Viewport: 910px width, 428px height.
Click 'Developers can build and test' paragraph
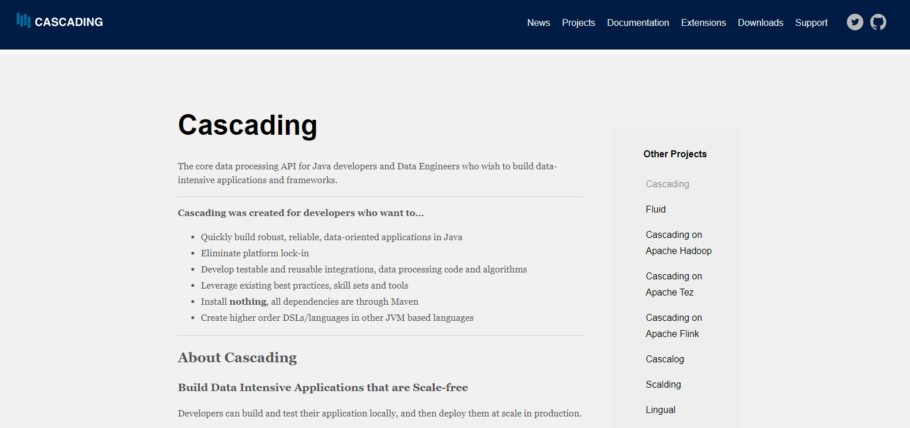point(380,414)
